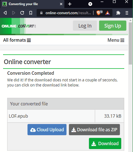Open the tab search dropdown circle
The image size is (133, 152).
pos(90,4)
